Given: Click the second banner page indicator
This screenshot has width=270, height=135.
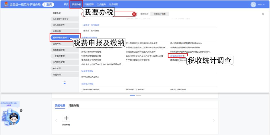Looking at the screenshot, I should coord(138,95).
